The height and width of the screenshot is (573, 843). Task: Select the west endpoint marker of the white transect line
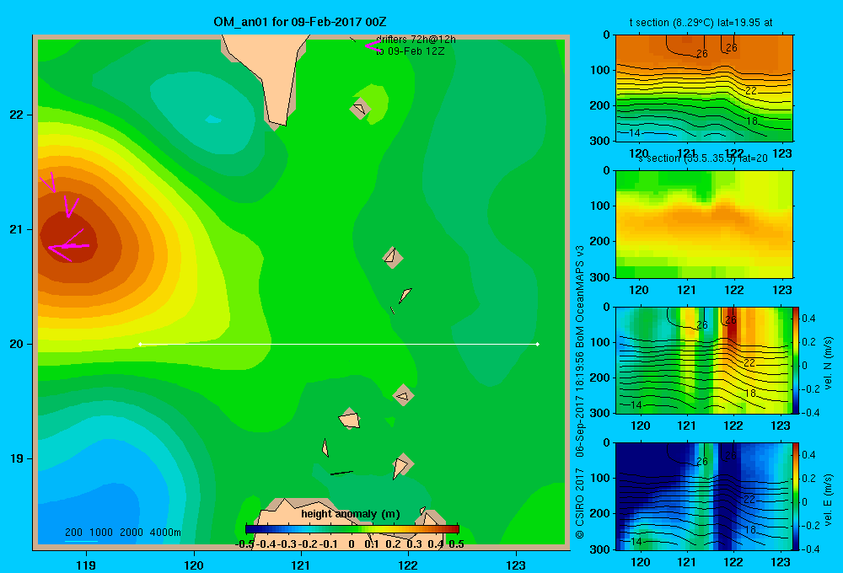pyautogui.click(x=140, y=344)
